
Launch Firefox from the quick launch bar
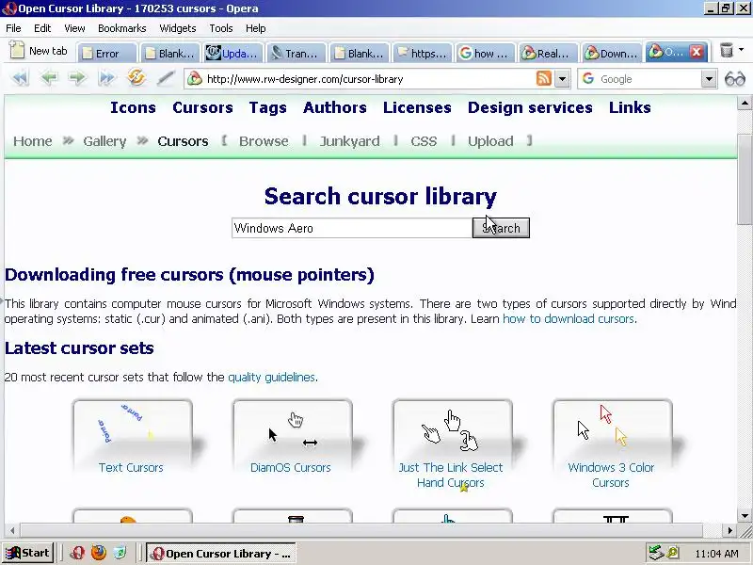(99, 553)
